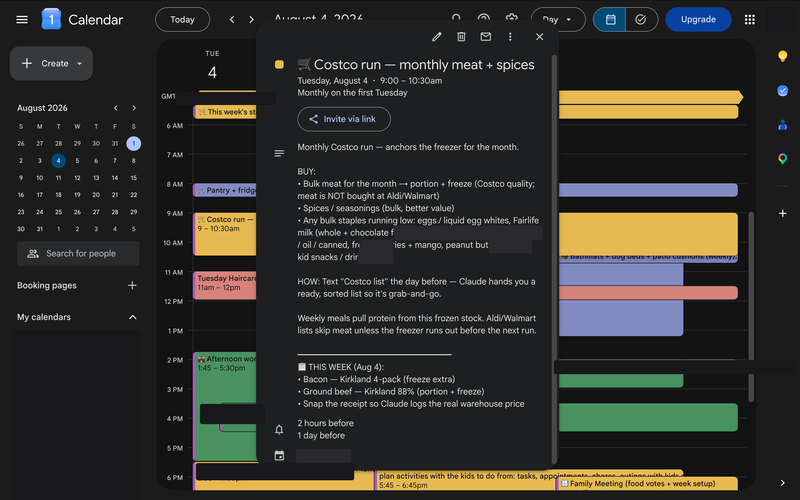The image size is (800, 500).
Task: Go to the next day
Action: (x=252, y=19)
